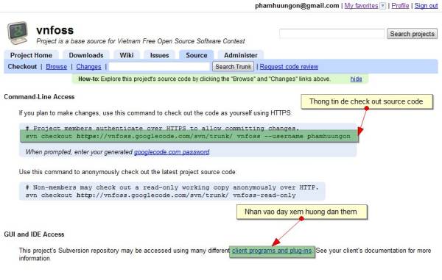Switch to the Project Home tab

pos(31,55)
